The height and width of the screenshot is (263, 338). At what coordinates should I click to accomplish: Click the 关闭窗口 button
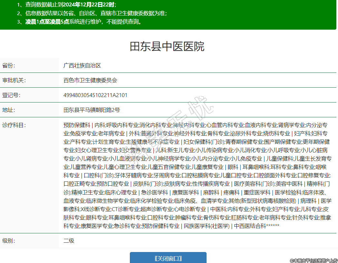pyautogui.click(x=168, y=258)
